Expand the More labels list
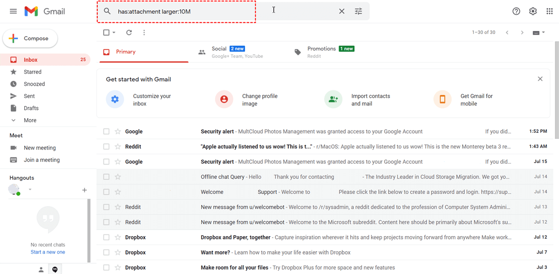The height and width of the screenshot is (274, 559). 30,120
